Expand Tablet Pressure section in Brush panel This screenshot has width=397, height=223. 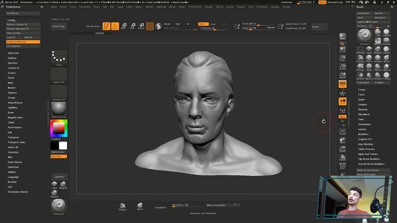367,149
